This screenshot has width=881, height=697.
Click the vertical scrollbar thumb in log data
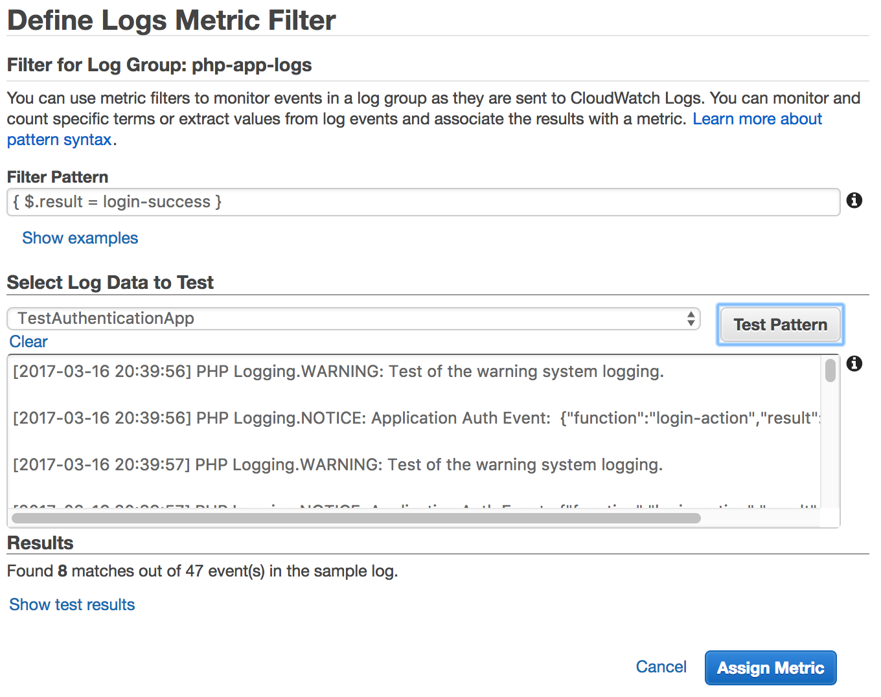point(830,371)
